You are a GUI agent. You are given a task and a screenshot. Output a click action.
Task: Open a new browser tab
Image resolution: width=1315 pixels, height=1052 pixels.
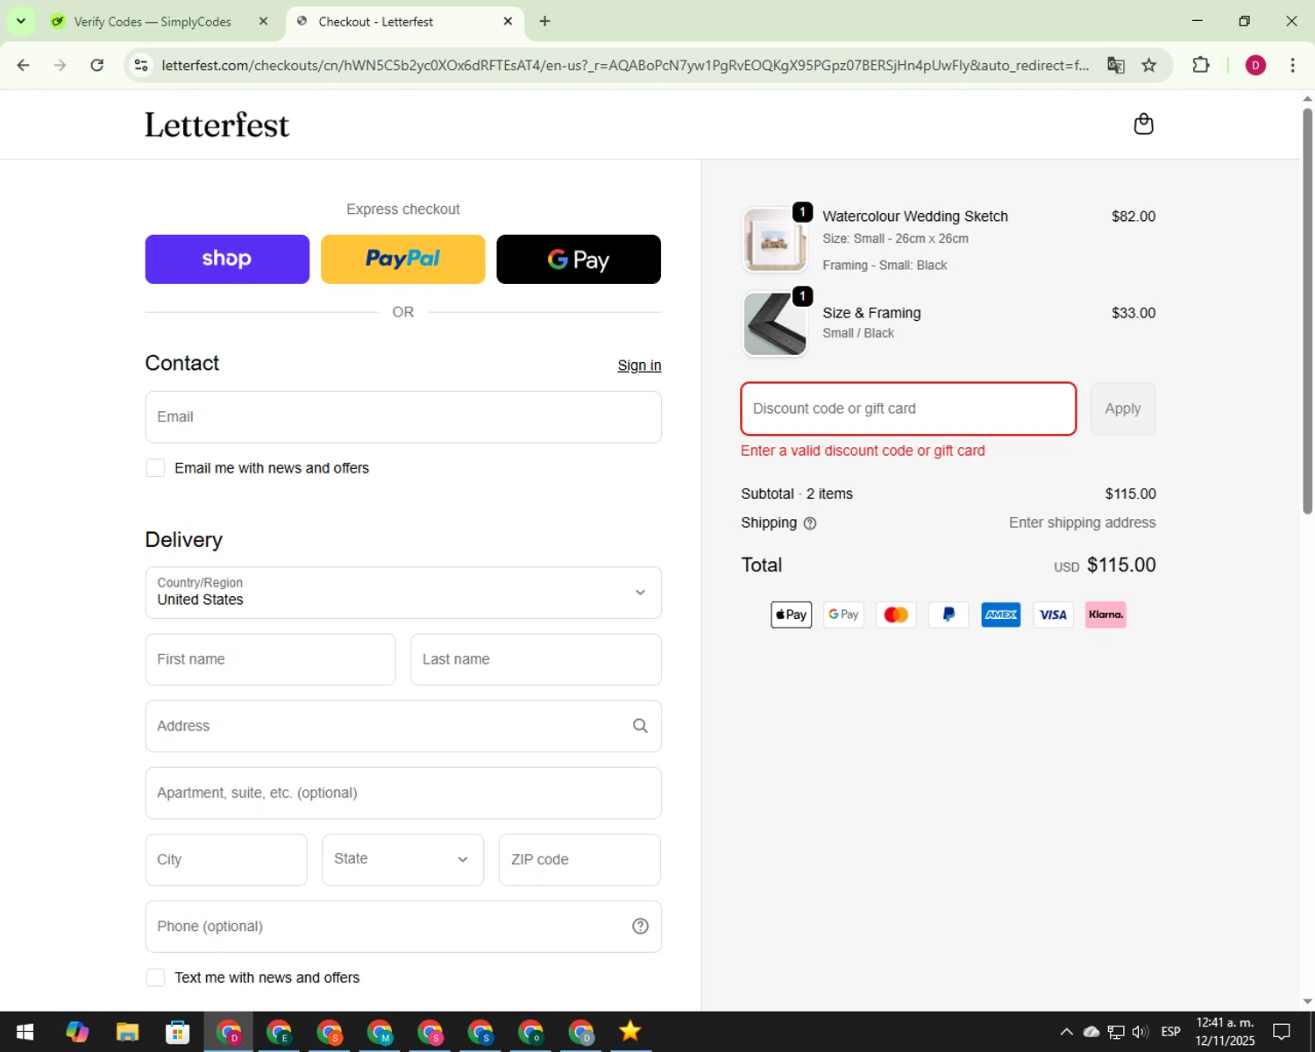[x=545, y=21]
